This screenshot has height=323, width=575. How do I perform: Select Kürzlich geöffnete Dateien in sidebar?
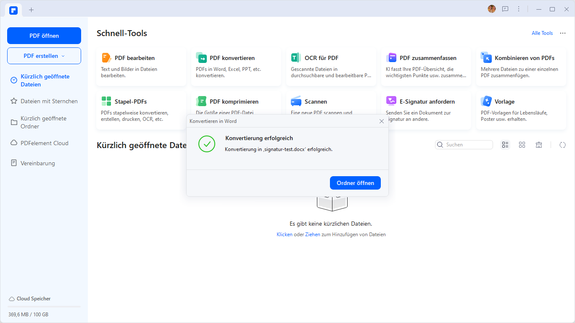click(44, 81)
